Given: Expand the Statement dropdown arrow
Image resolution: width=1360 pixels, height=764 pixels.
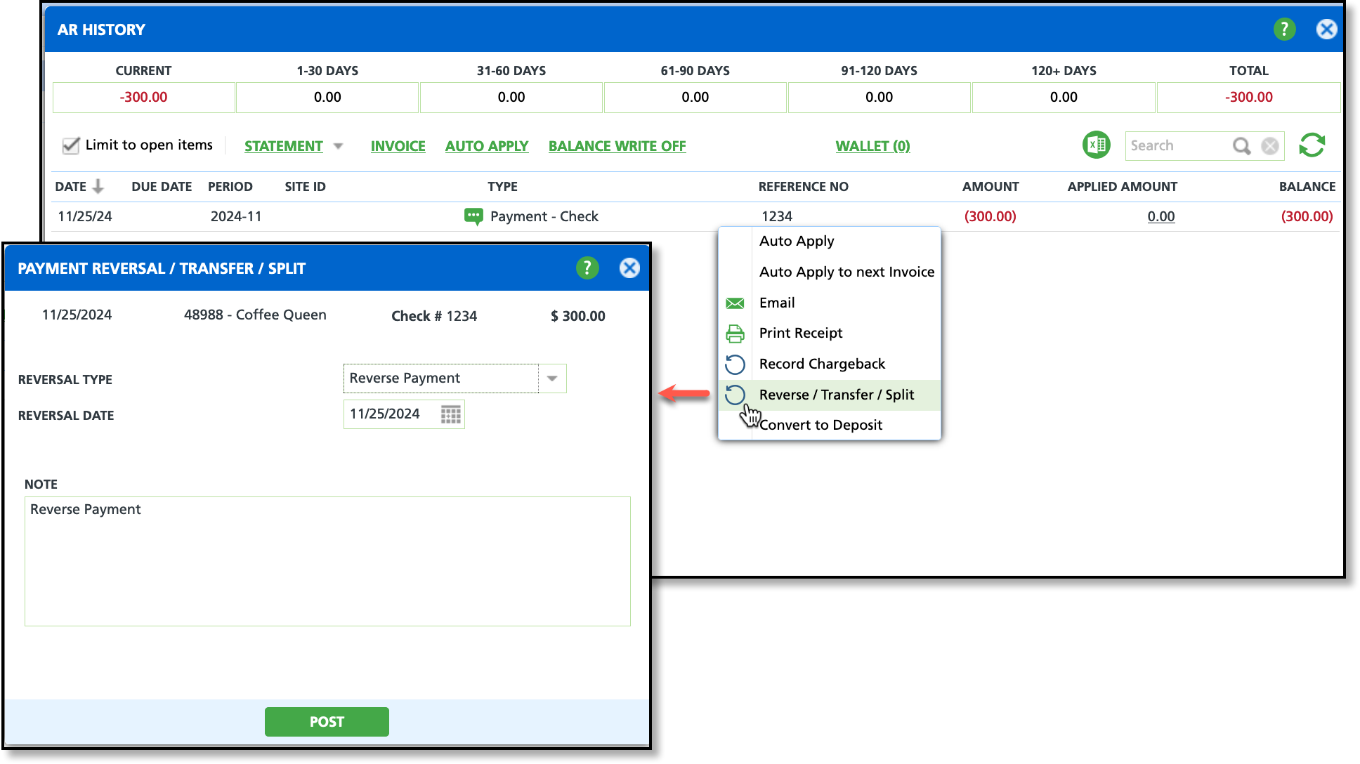Looking at the screenshot, I should pos(338,146).
